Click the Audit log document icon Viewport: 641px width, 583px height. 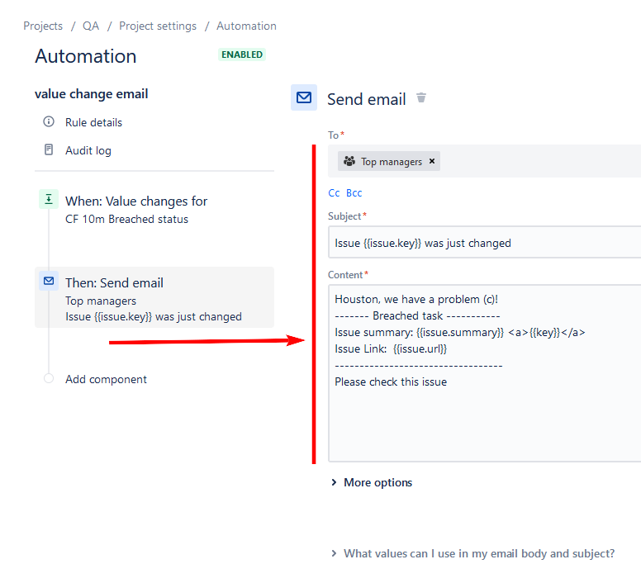49,150
